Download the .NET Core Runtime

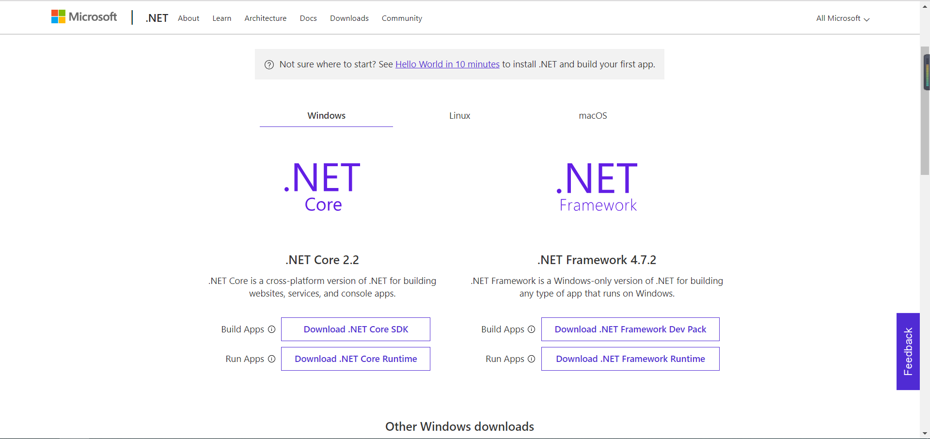click(355, 359)
